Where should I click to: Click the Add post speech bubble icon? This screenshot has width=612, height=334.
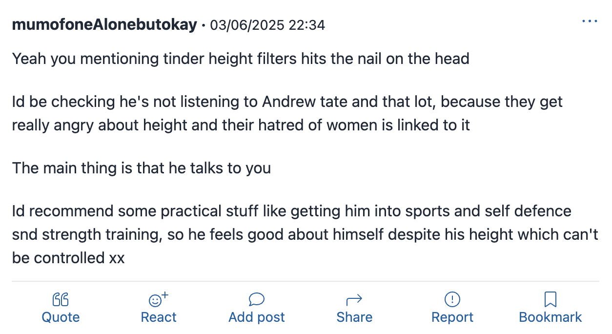[x=257, y=299]
